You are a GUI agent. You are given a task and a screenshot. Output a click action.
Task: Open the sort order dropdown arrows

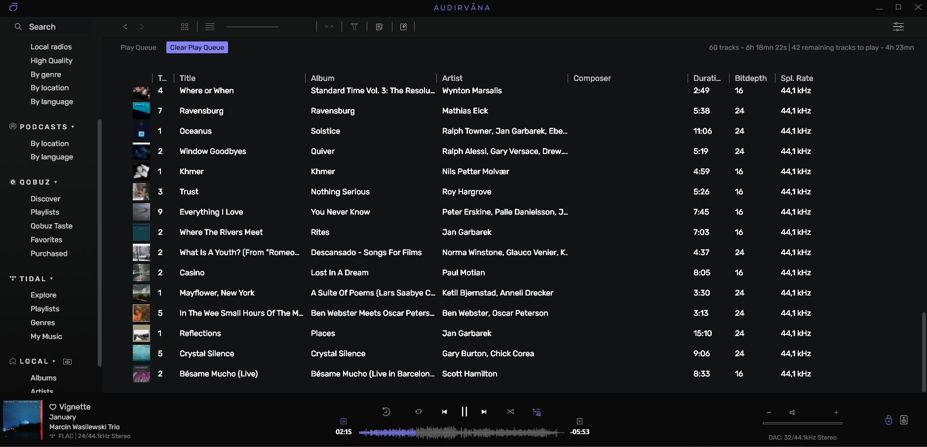pos(329,27)
